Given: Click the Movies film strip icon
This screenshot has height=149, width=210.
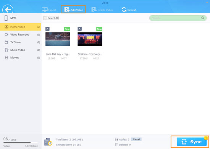Looking at the screenshot, I should (x=6, y=58).
